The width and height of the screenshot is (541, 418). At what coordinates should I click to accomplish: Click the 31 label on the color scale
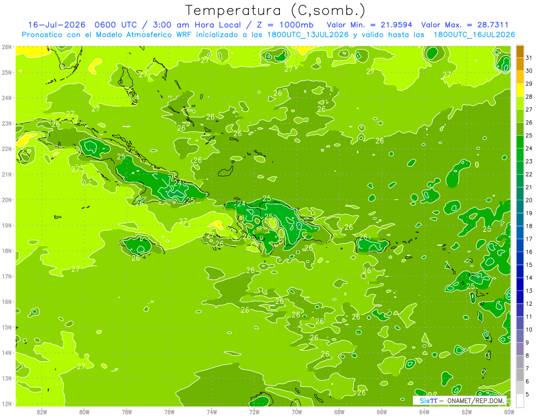point(529,58)
